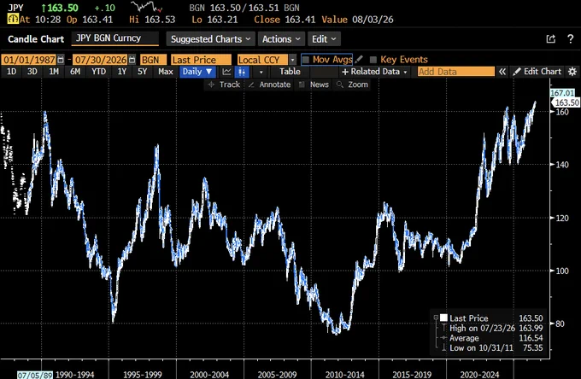Expand the chart type dropdown arrow
This screenshot has width=581, height=379.
pos(261,72)
